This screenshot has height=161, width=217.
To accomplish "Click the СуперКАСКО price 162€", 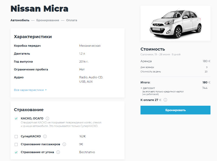I will tap(82, 136).
